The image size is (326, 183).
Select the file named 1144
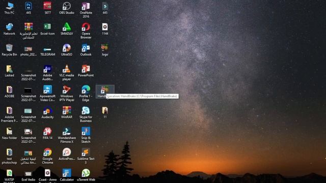(x=105, y=29)
